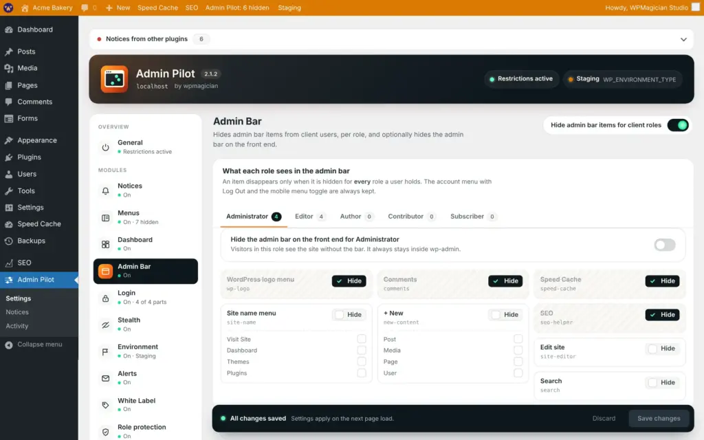Click the 2.1.2 version badge
704x440 pixels.
click(210, 74)
